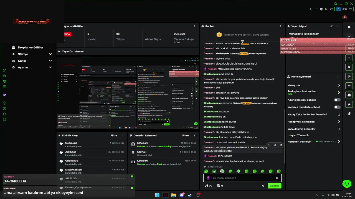Click the Gönder send button
355x199 pixels.
click(x=275, y=186)
